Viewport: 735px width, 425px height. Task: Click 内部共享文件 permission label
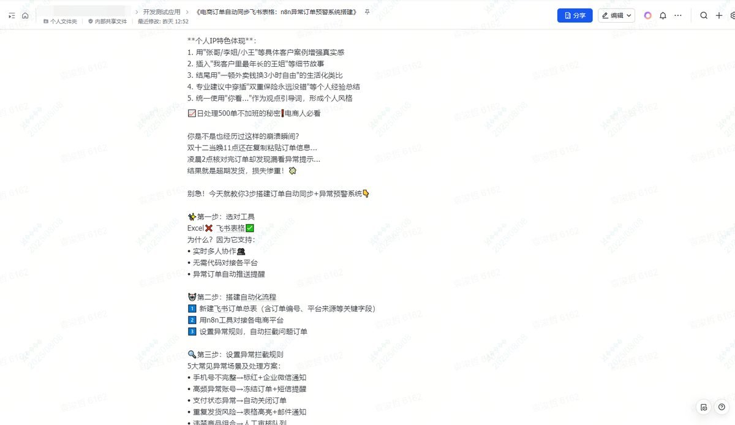[x=107, y=21]
